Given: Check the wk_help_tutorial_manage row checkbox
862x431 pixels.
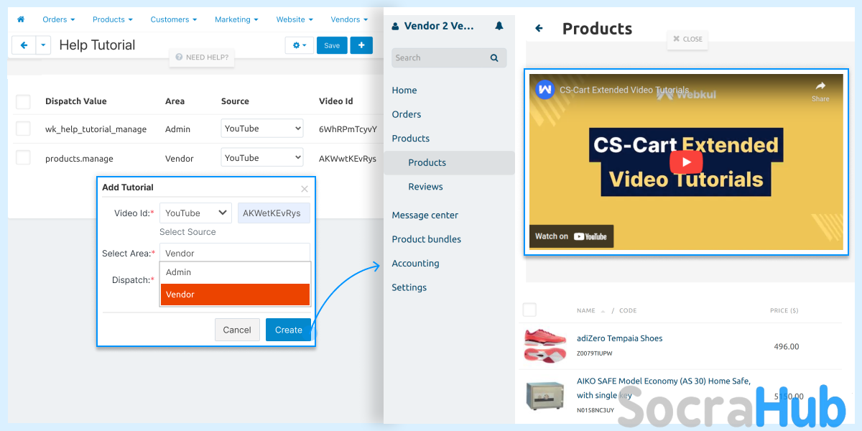Looking at the screenshot, I should pos(23,129).
